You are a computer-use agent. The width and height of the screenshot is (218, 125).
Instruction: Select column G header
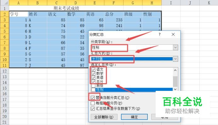[x=133, y=3]
